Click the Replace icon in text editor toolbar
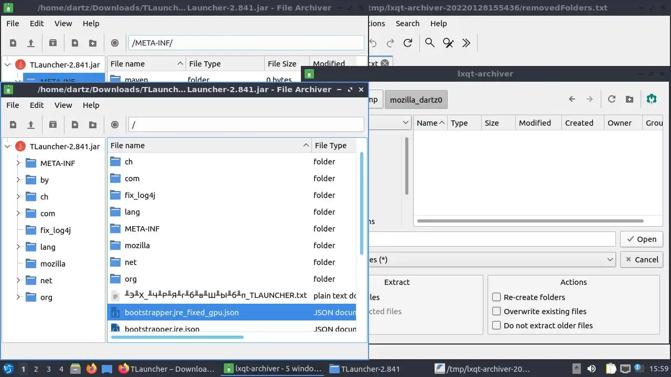Image resolution: width=671 pixels, height=377 pixels. [x=448, y=43]
